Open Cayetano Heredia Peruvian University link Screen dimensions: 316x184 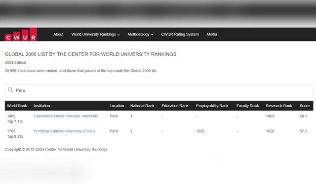(66, 116)
